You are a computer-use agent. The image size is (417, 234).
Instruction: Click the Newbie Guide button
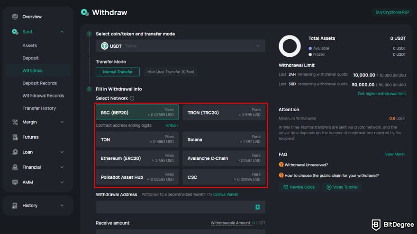(299, 187)
